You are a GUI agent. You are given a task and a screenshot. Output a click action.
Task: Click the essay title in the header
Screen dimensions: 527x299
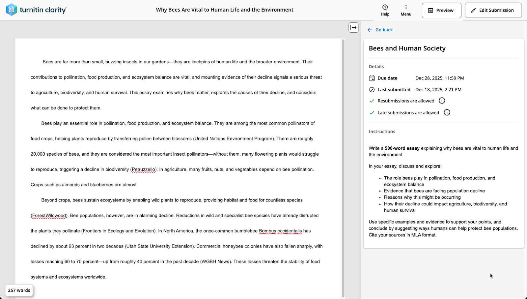[x=225, y=10]
